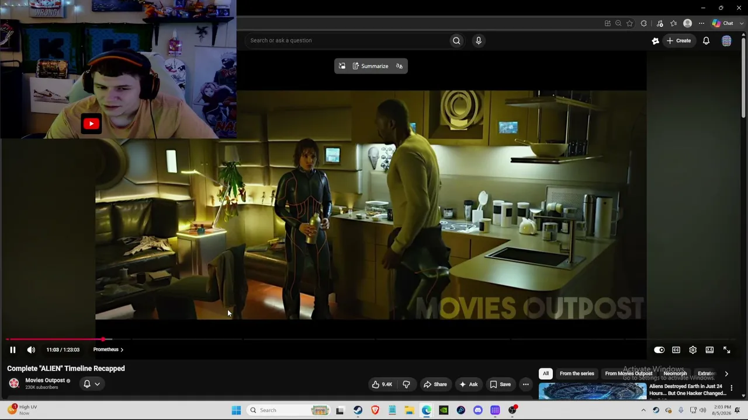Click the translate icon right of Summarize
This screenshot has width=748, height=420.
click(399, 66)
